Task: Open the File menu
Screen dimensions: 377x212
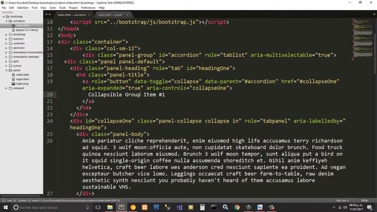Action: [x=4, y=8]
